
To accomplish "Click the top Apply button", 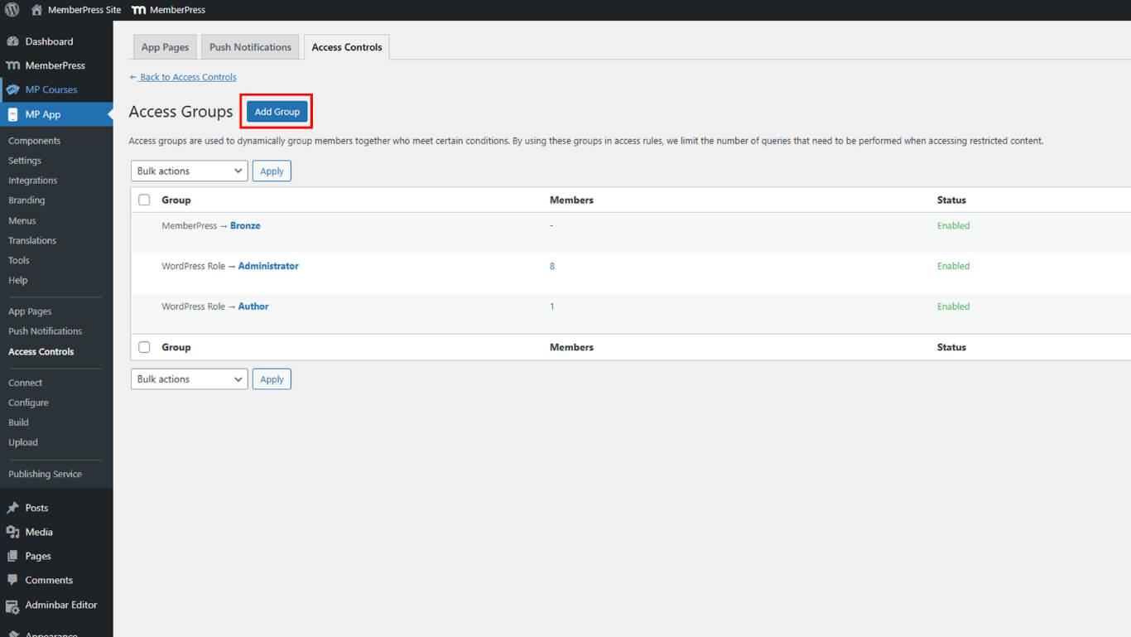I will [272, 171].
